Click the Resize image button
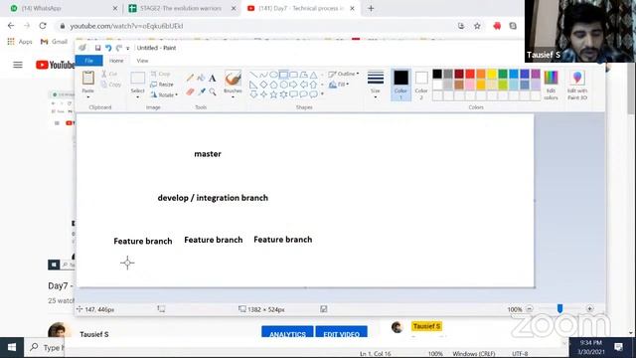The image size is (636, 358). [x=162, y=85]
